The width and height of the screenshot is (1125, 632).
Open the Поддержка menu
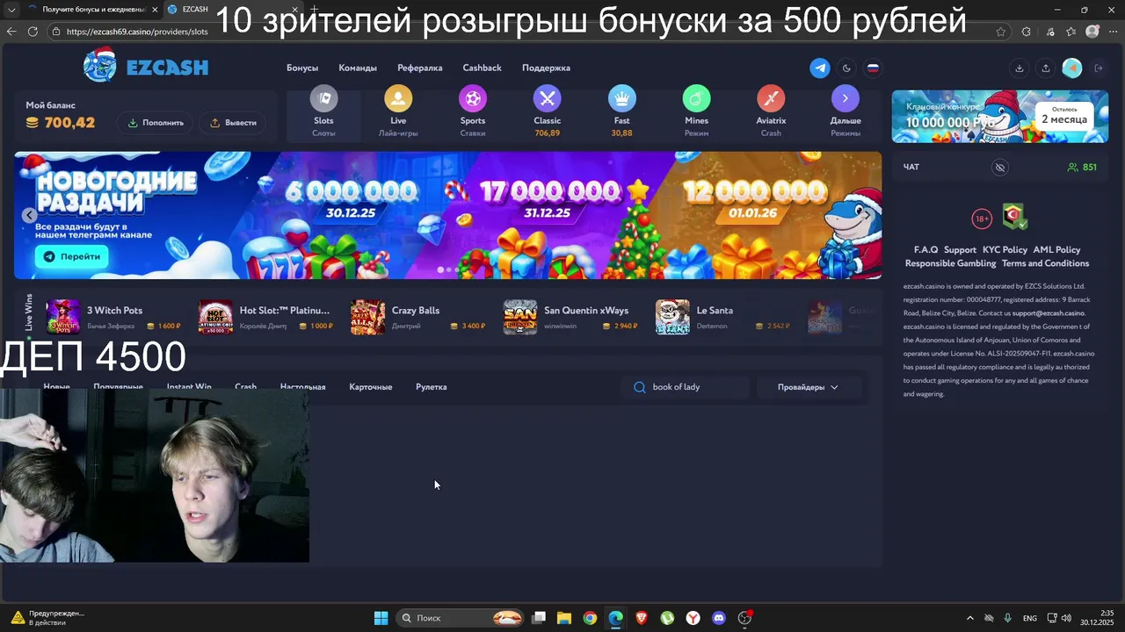pyautogui.click(x=546, y=68)
